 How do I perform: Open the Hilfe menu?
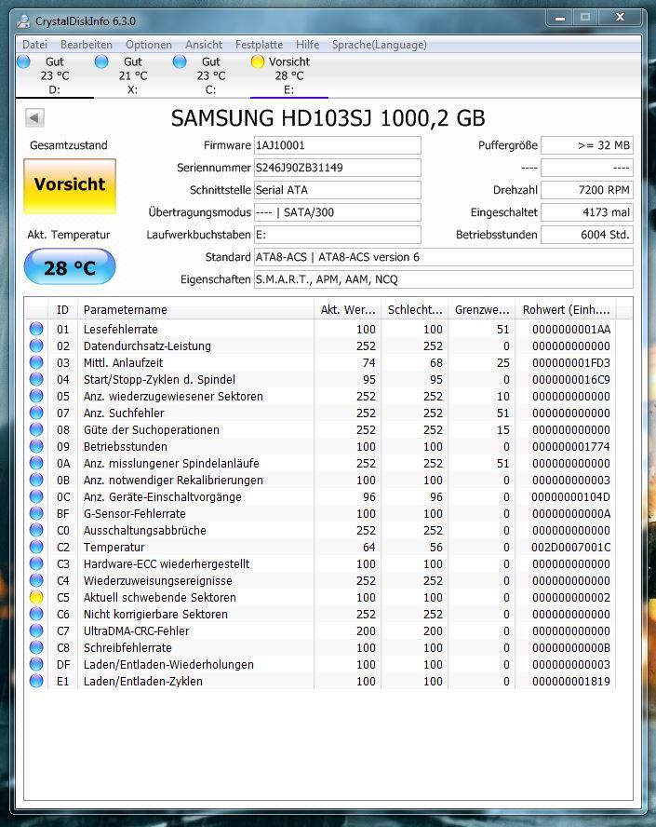(x=308, y=45)
